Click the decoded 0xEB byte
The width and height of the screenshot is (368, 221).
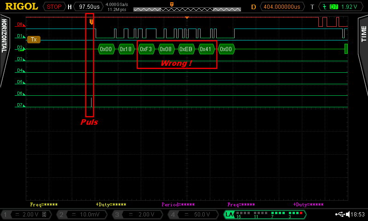[186, 49]
